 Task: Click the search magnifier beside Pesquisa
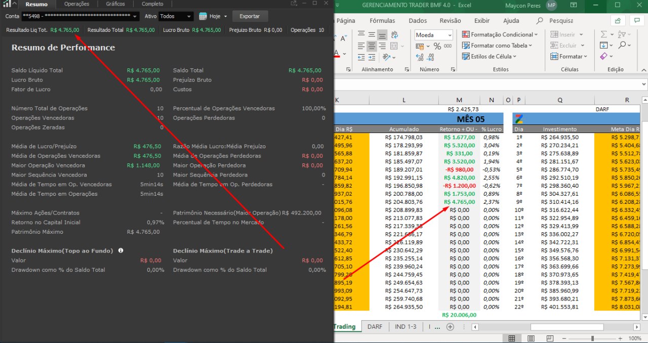point(540,21)
